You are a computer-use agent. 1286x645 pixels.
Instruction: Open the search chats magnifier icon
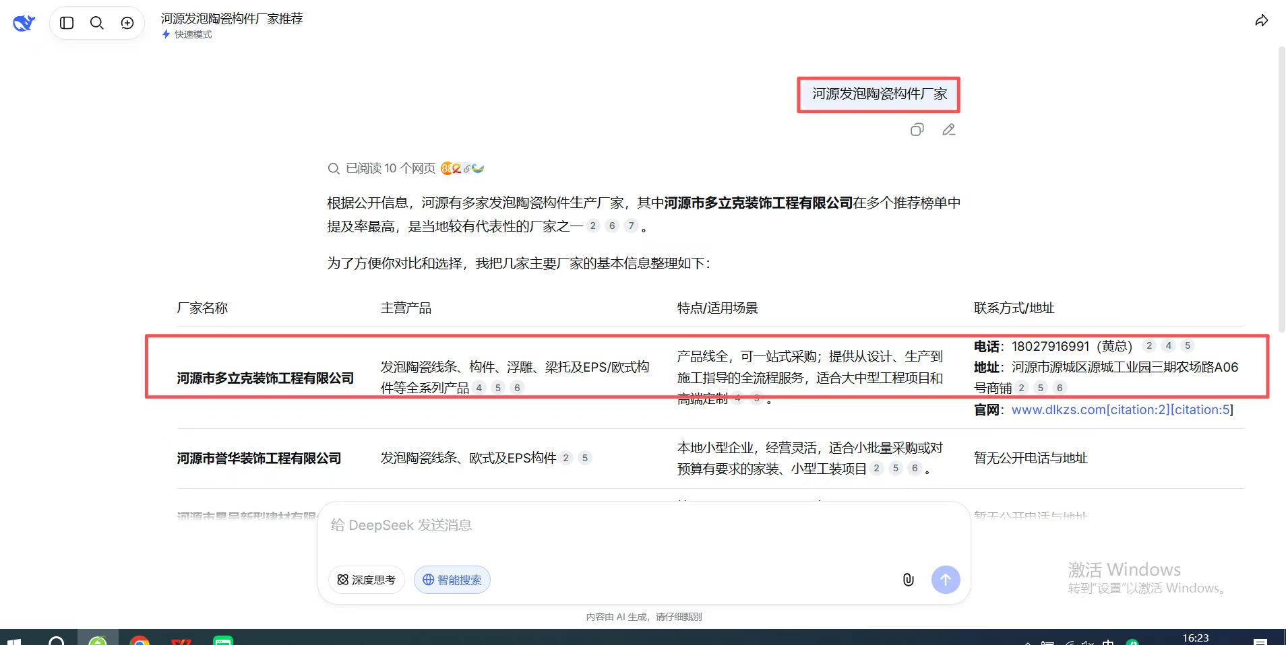[x=97, y=23]
